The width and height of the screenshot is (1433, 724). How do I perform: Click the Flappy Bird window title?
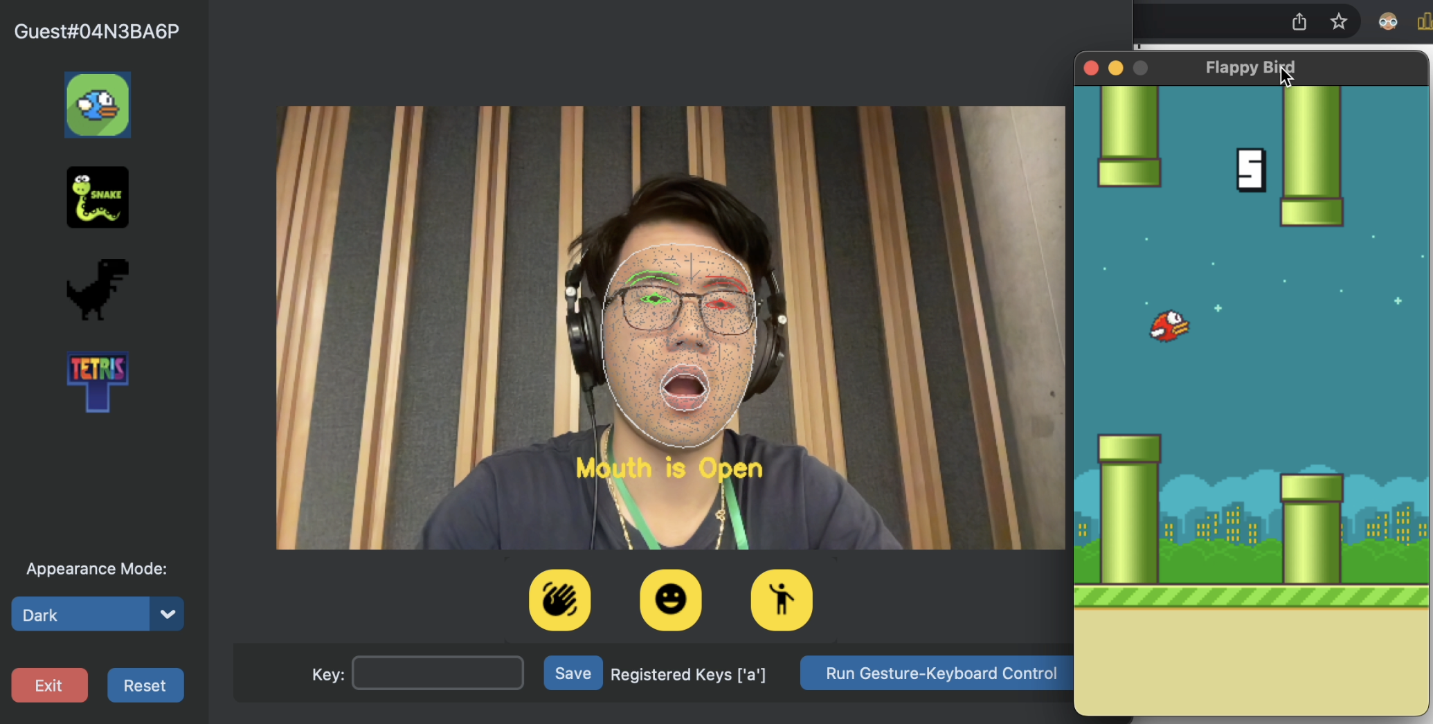coord(1250,68)
